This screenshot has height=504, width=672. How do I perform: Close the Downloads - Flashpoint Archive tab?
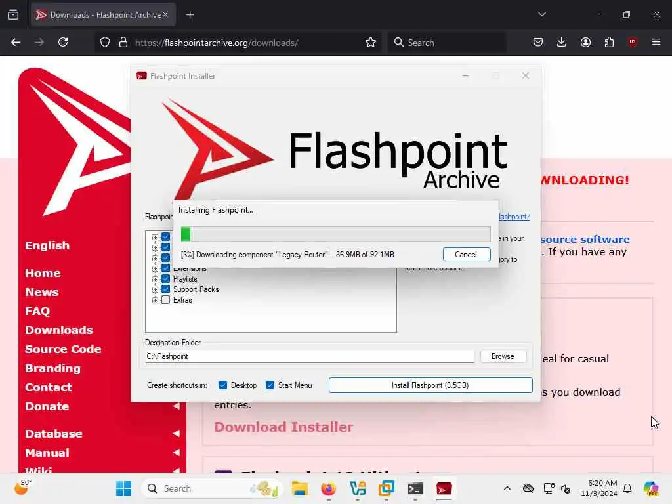(x=165, y=15)
